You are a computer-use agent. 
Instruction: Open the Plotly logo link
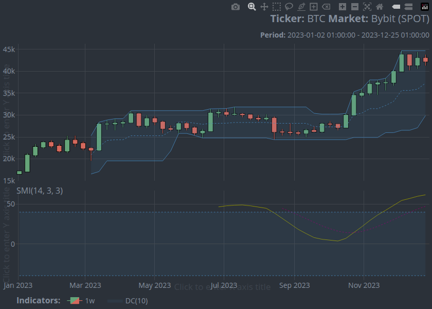point(425,7)
